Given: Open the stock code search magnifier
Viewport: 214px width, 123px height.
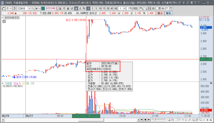Looking at the screenshot, I should tap(33, 9).
